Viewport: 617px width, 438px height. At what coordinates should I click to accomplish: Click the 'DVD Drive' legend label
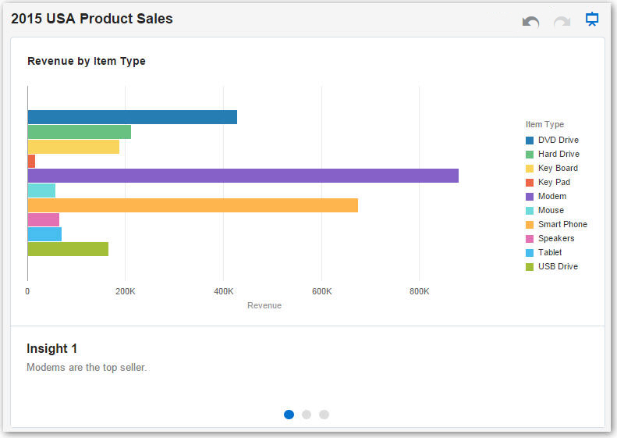558,140
